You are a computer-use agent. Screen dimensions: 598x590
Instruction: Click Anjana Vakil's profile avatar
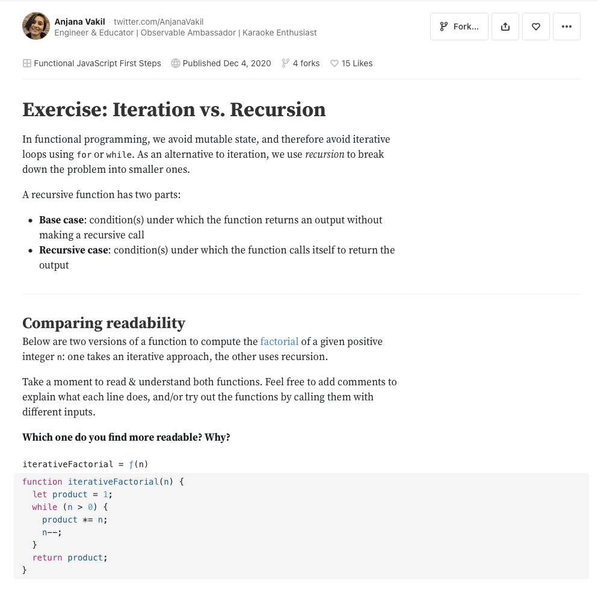pyautogui.click(x=35, y=26)
